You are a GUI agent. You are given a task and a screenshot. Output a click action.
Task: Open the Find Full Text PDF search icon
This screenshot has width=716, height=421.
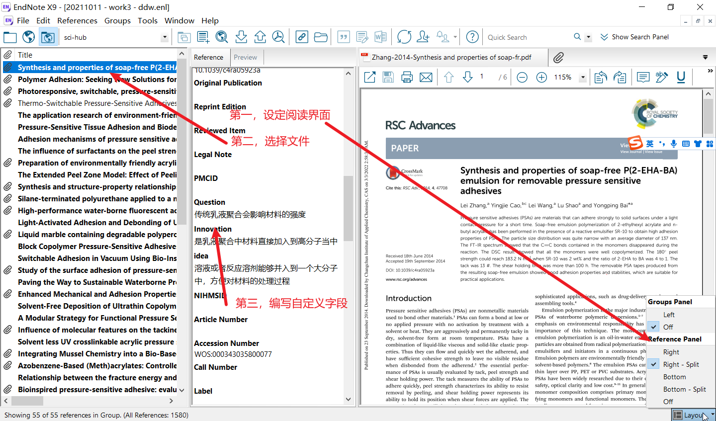click(278, 37)
